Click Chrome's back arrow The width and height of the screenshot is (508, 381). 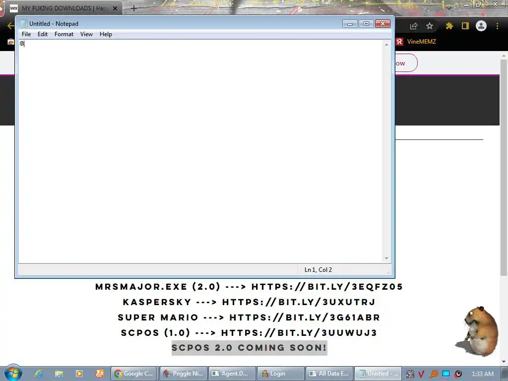(10, 26)
